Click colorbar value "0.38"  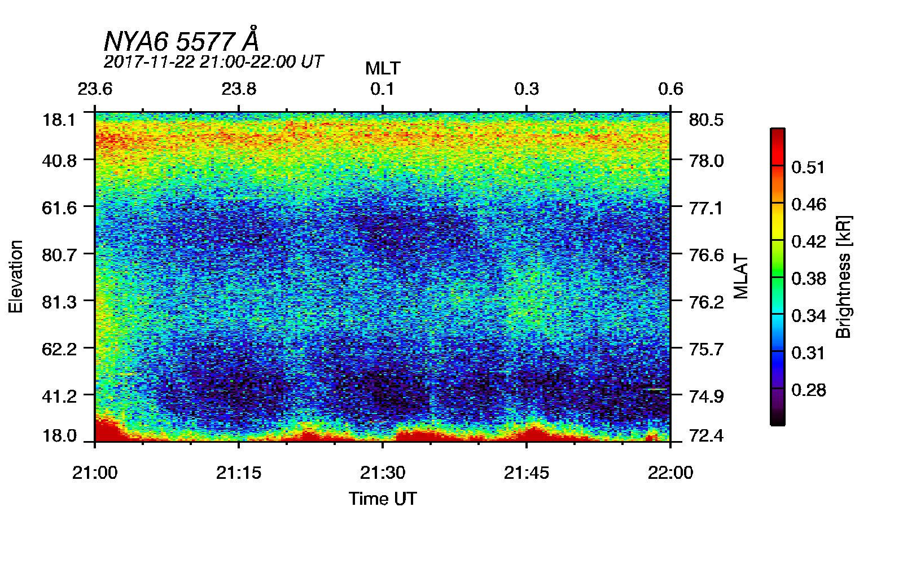tap(808, 279)
